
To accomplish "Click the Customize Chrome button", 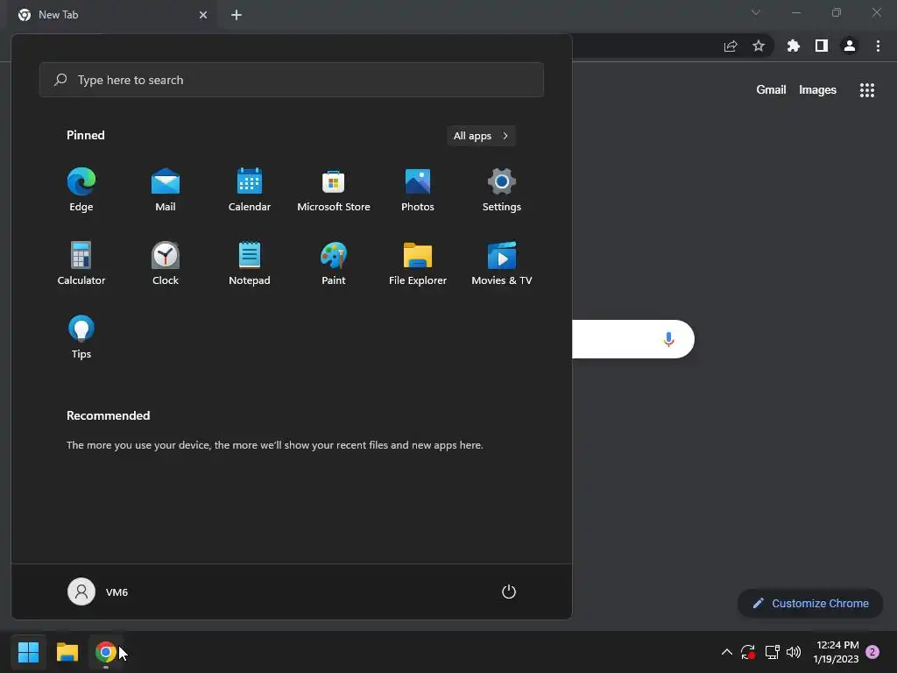I will click(810, 603).
